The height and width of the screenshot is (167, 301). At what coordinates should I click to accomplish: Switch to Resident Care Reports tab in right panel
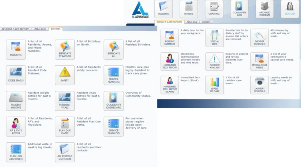[169, 22]
